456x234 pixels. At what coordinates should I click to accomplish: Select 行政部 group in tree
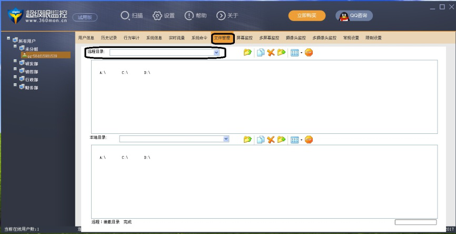coord(32,80)
